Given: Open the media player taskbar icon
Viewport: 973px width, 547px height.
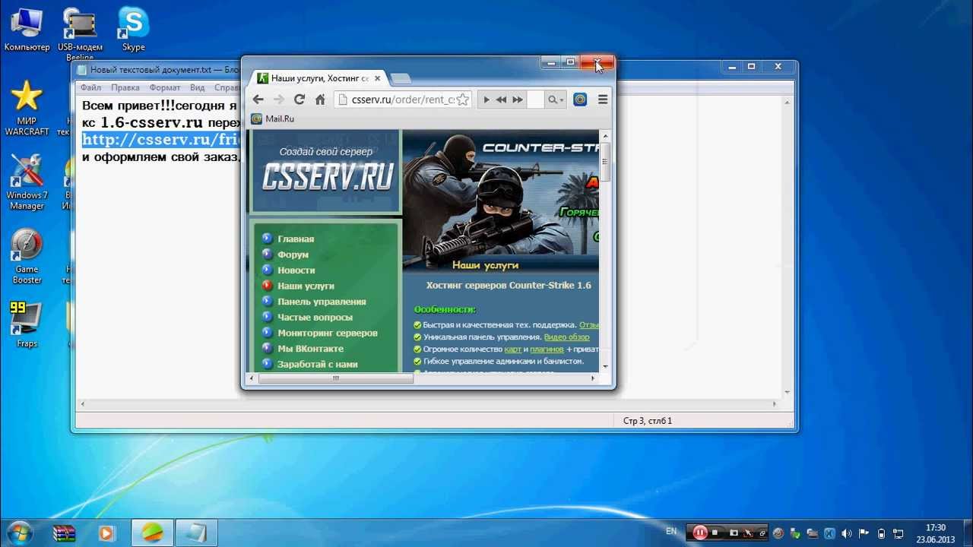Looking at the screenshot, I should (x=106, y=533).
